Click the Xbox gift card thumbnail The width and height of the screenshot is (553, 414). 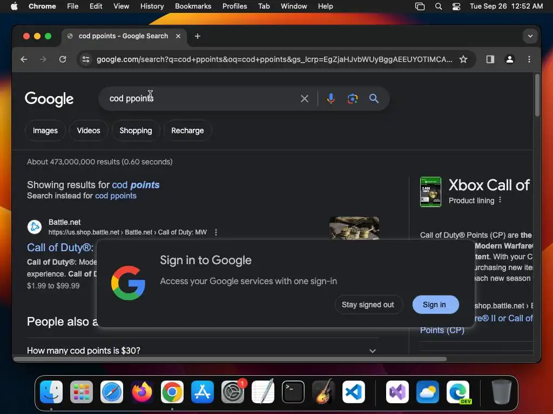click(430, 192)
